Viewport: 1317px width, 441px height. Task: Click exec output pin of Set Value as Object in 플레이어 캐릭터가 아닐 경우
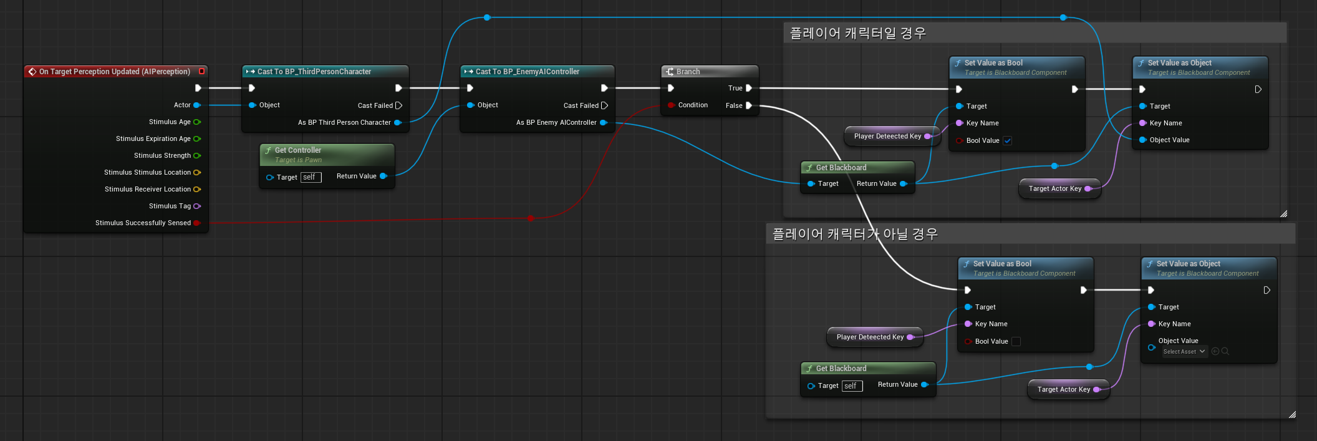(1267, 290)
